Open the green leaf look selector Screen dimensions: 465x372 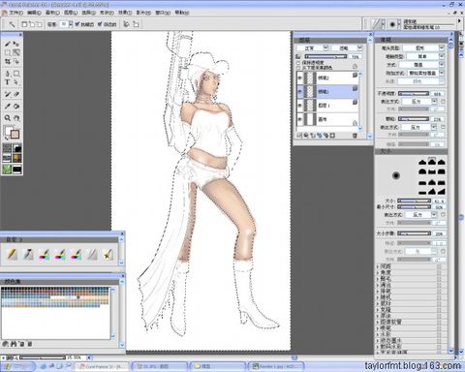point(7,169)
